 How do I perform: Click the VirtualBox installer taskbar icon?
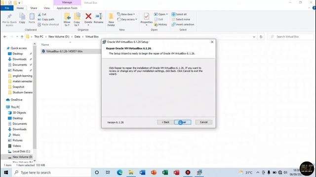coord(199,173)
